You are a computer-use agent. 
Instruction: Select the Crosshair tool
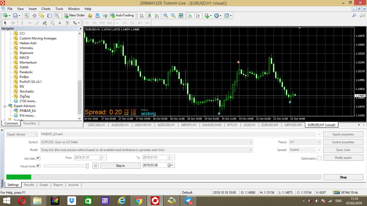[13, 23]
